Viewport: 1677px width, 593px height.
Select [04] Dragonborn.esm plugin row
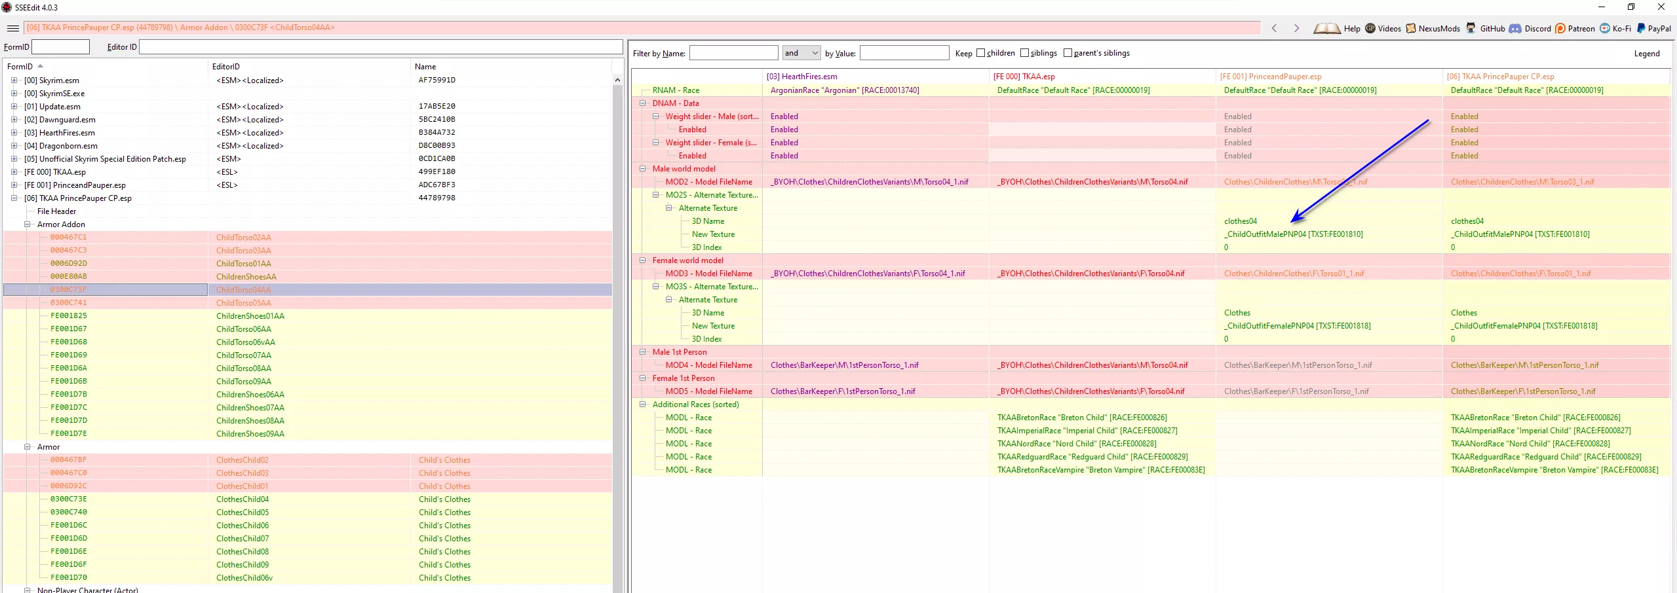point(61,146)
